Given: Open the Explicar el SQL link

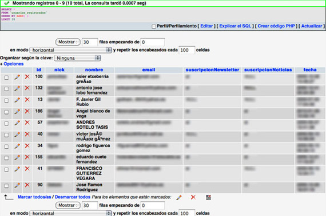Looking at the screenshot, I should coord(235,26).
